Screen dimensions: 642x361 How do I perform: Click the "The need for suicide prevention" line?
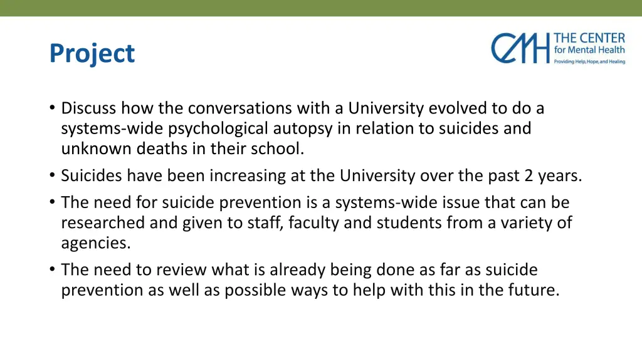[315, 202]
